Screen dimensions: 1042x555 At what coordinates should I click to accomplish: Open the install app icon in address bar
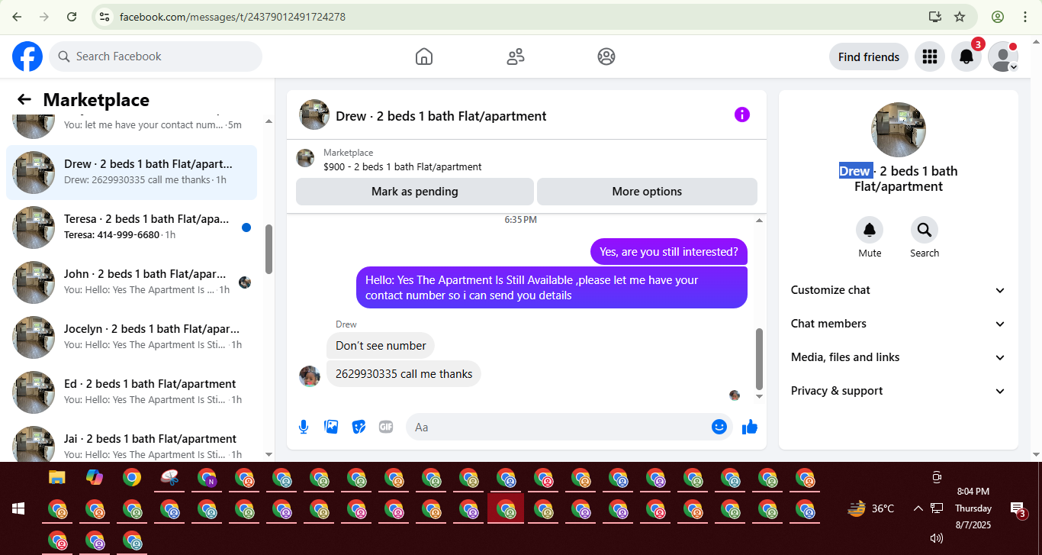tap(935, 17)
